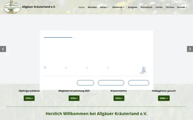The width and height of the screenshot is (193, 120).
Task: Open the Kongress menu item
Action: [133, 7]
